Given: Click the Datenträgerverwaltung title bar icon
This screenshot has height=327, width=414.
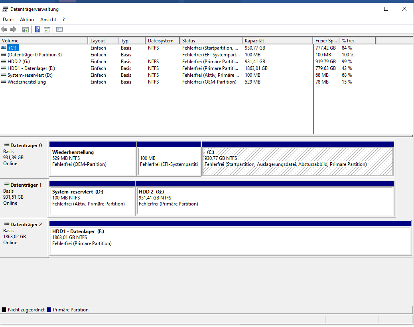Looking at the screenshot, I should tap(5, 9).
